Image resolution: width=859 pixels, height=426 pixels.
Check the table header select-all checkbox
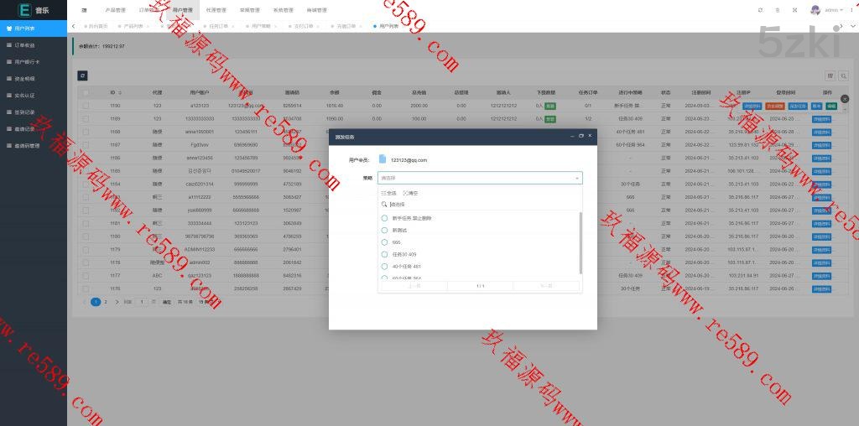tap(86, 92)
